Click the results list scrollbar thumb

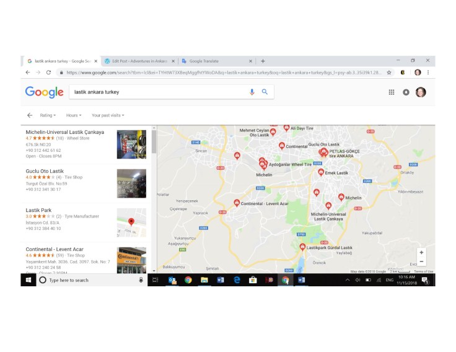(x=154, y=141)
